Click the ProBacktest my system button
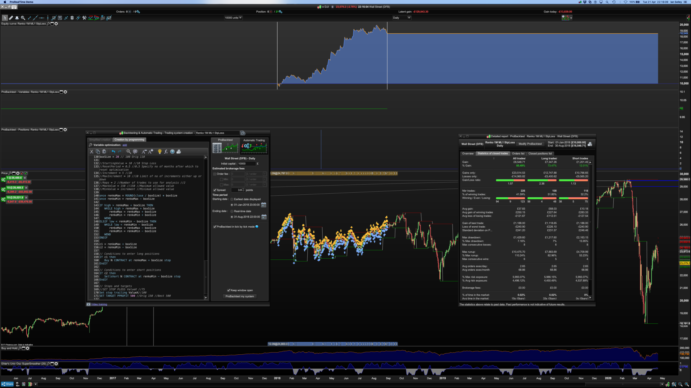Image resolution: width=691 pixels, height=388 pixels. click(240, 296)
